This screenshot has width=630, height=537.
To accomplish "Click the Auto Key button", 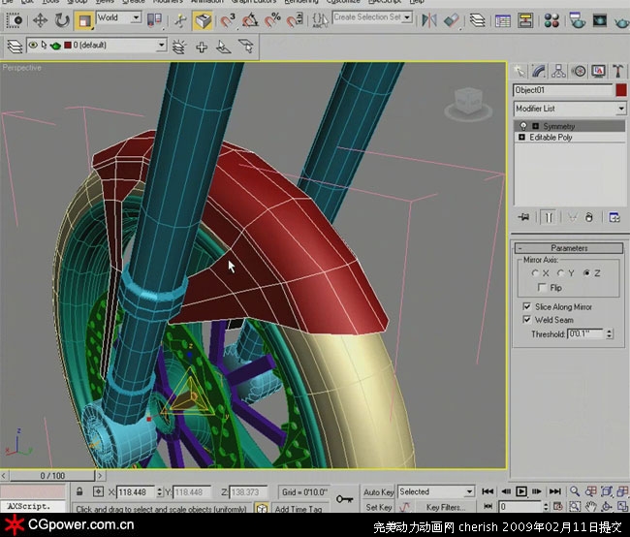I will (x=378, y=492).
